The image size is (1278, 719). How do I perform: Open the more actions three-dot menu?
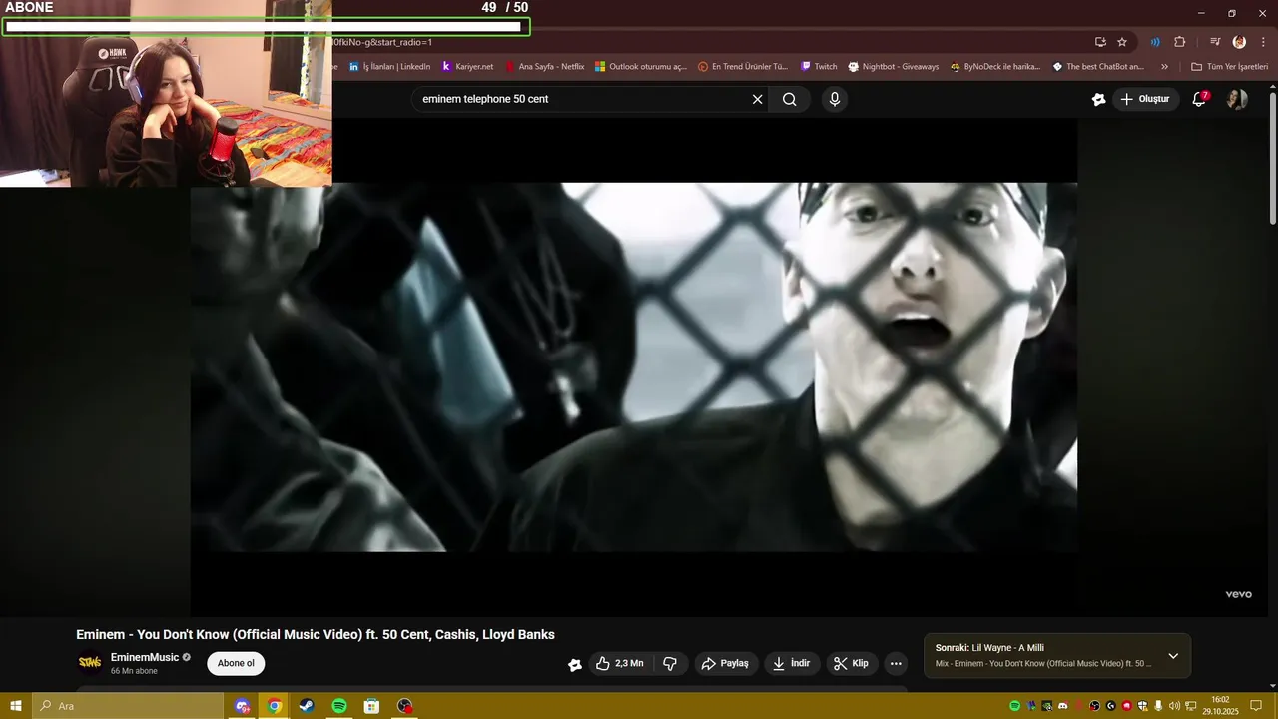click(896, 663)
